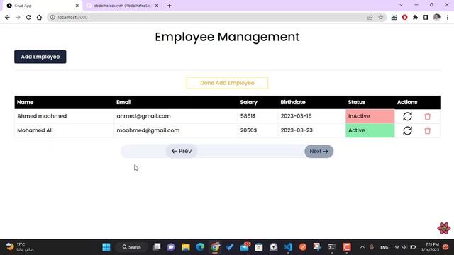Screen dimensions: 454x255
Task: Click the Add Employee button
Action: (x=40, y=57)
